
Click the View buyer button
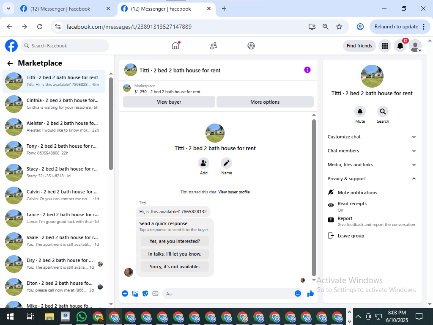click(169, 102)
